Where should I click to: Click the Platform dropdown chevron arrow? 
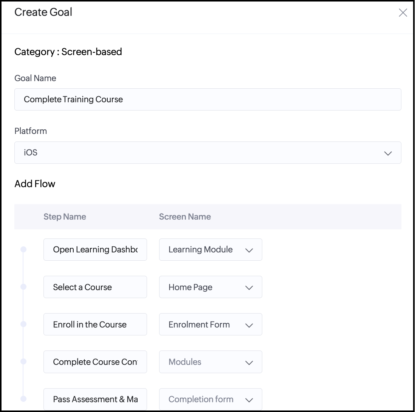388,153
